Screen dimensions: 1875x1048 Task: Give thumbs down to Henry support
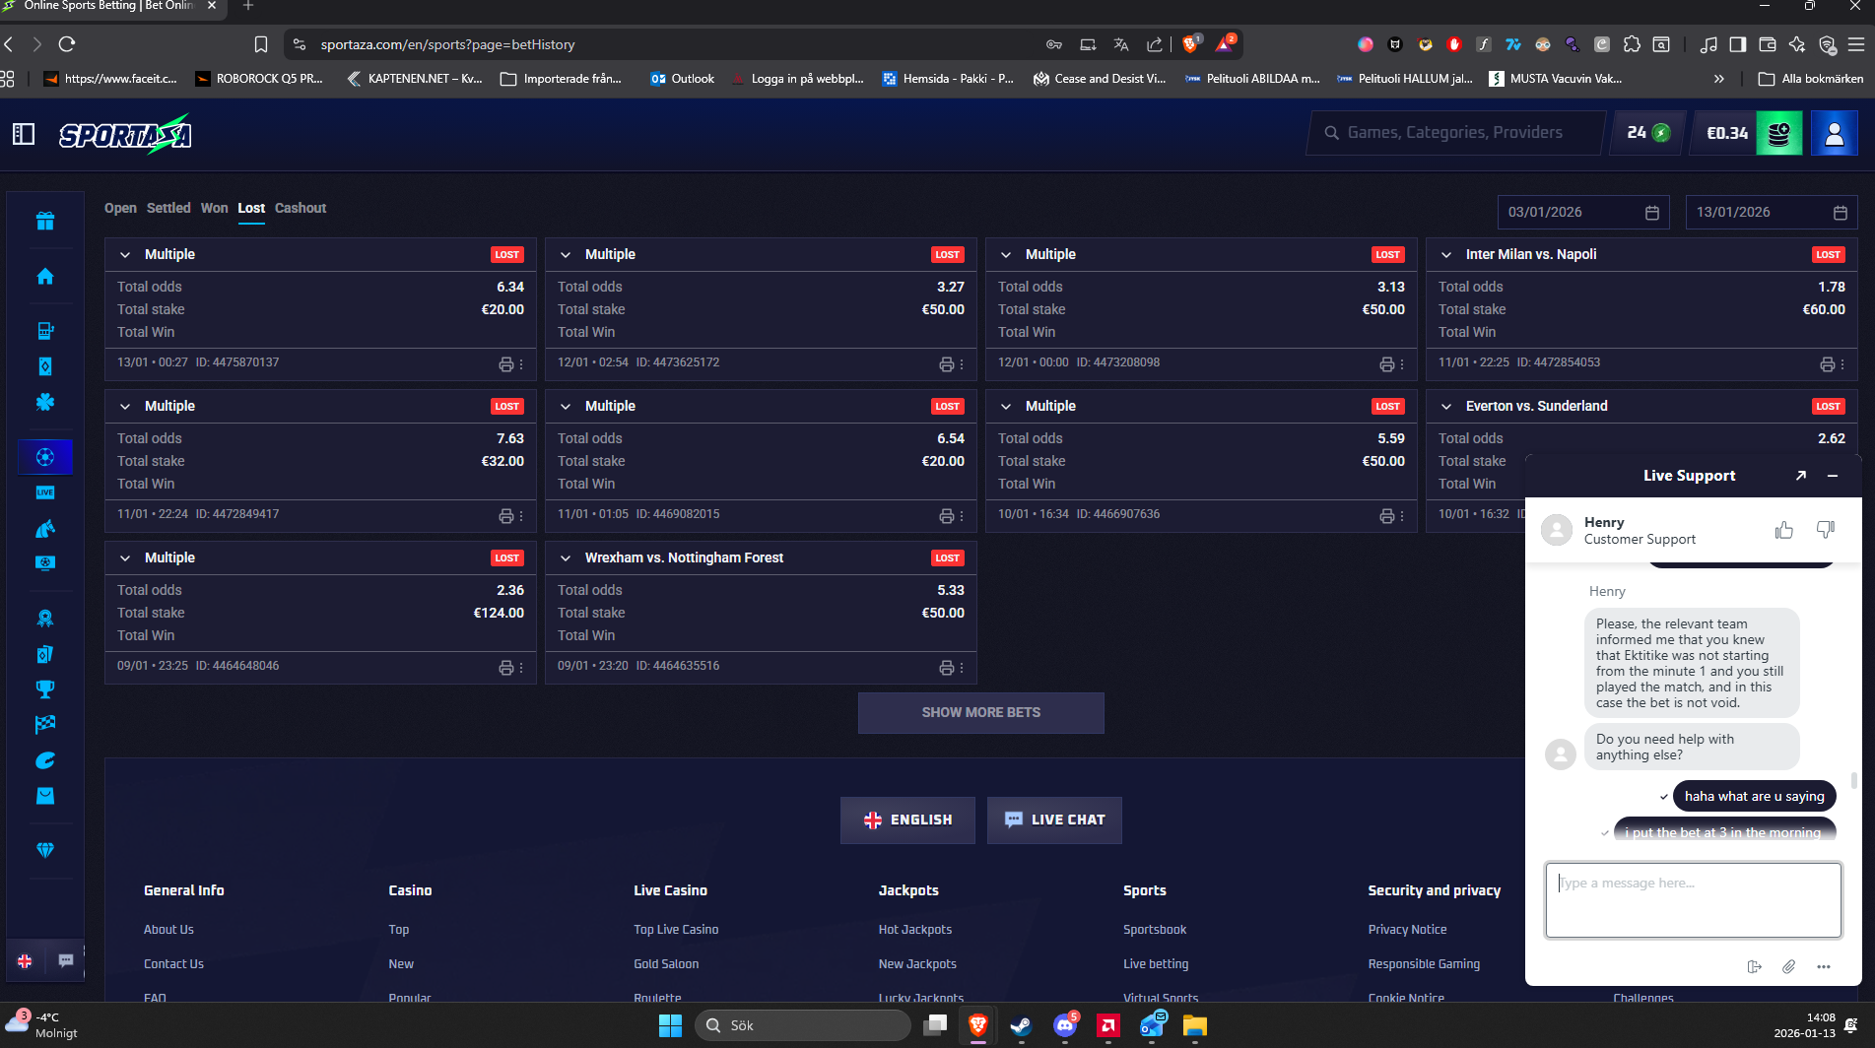1826,530
